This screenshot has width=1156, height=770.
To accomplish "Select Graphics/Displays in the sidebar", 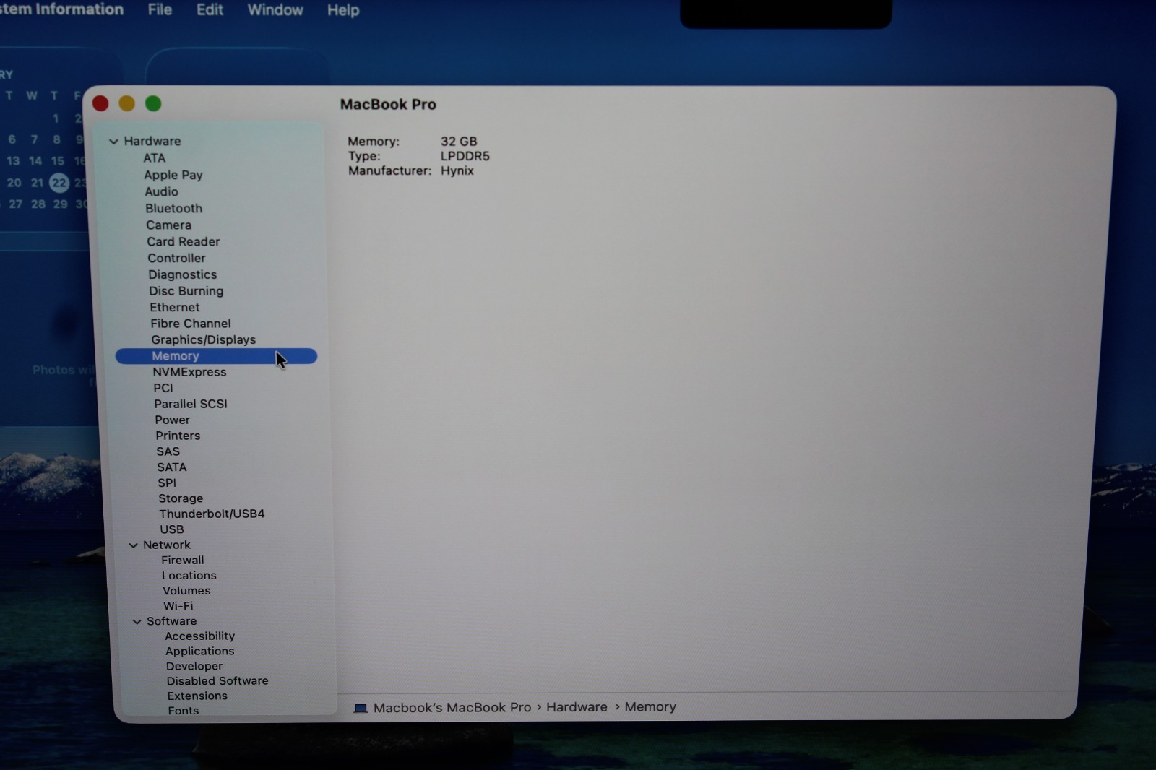I will [x=203, y=339].
